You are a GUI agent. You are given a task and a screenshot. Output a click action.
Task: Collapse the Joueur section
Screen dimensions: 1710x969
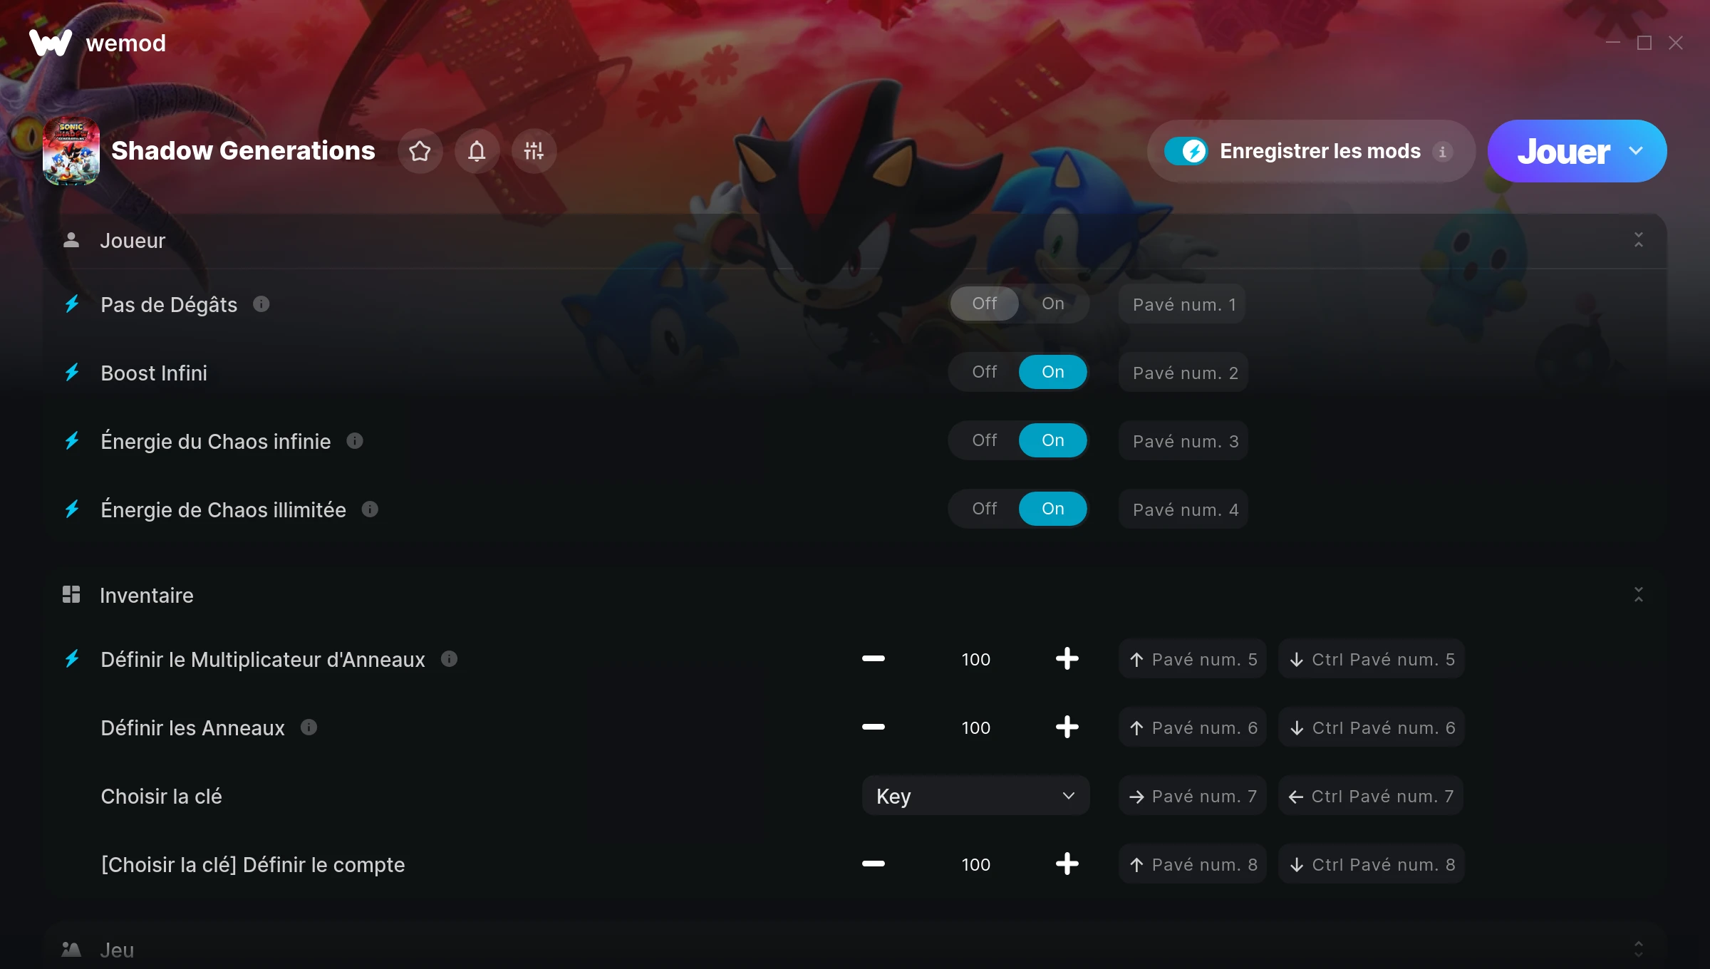pyautogui.click(x=1639, y=240)
